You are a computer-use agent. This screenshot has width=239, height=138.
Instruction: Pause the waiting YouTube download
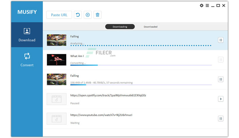220,118
